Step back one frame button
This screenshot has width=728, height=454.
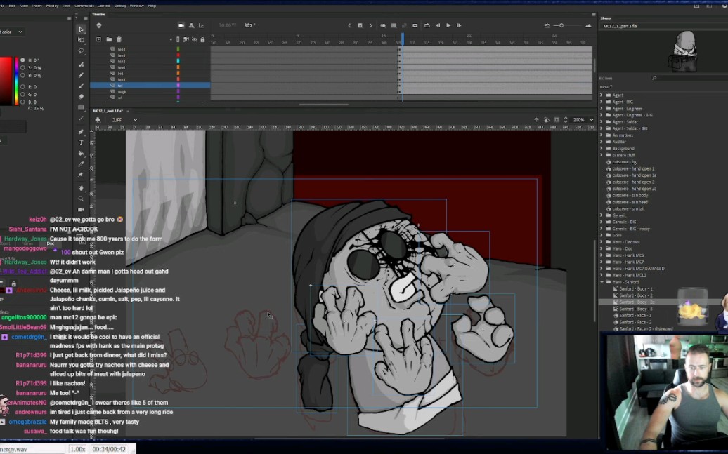(x=438, y=25)
